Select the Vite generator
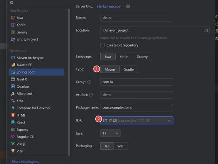 pos(37,151)
